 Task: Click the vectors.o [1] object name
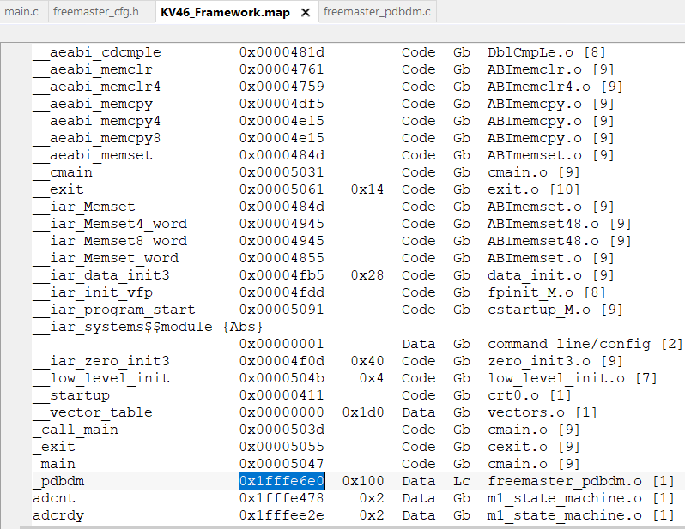(x=543, y=412)
